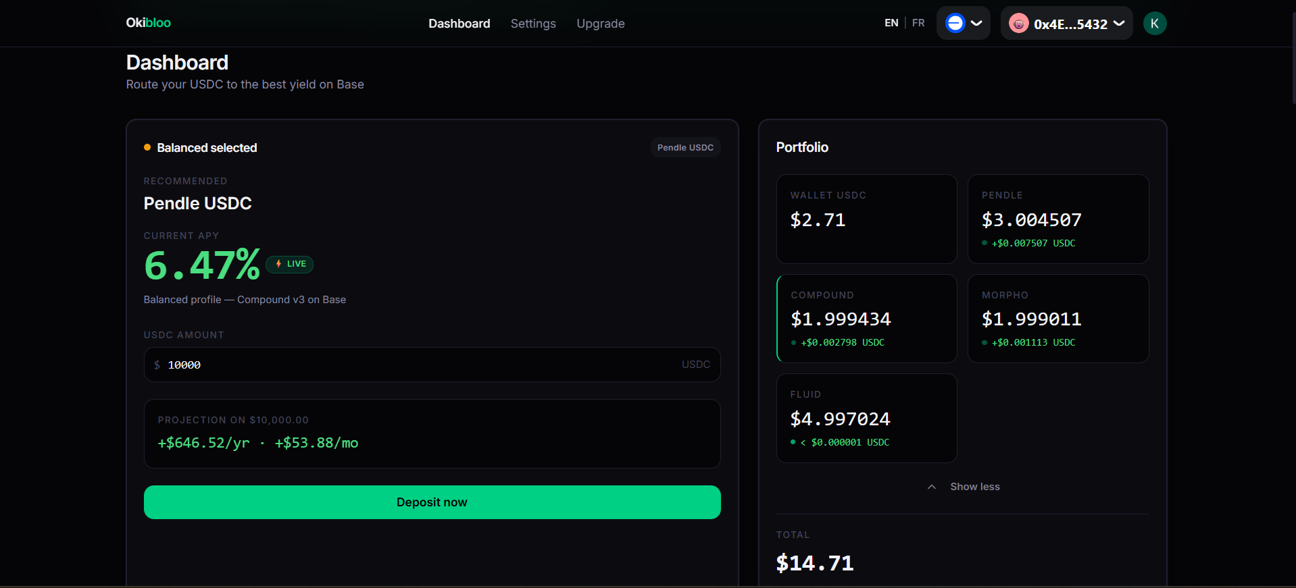Open the K profile avatar

coord(1155,24)
